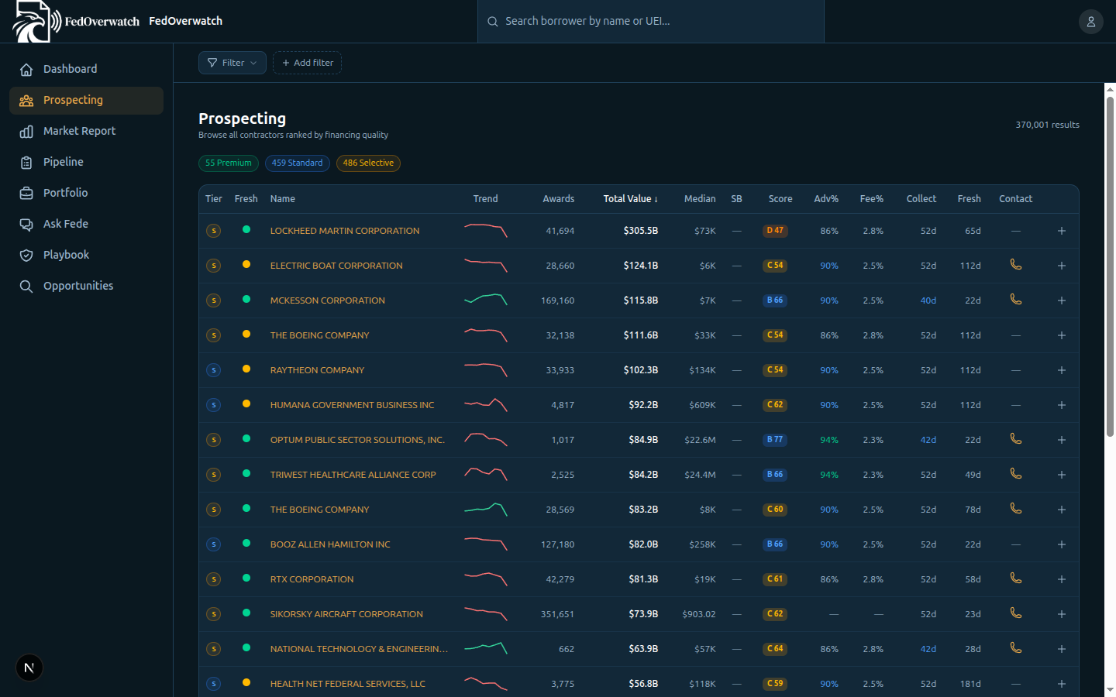Toggle the 459 Standard filter chip
1116x697 pixels.
[297, 163]
